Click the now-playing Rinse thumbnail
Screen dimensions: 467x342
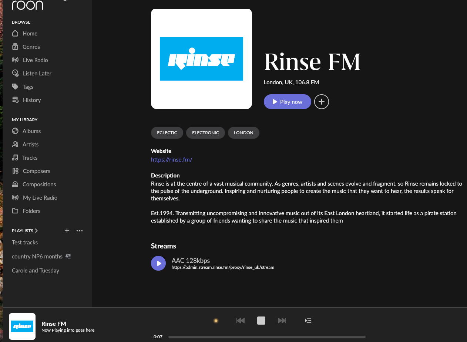(22, 326)
